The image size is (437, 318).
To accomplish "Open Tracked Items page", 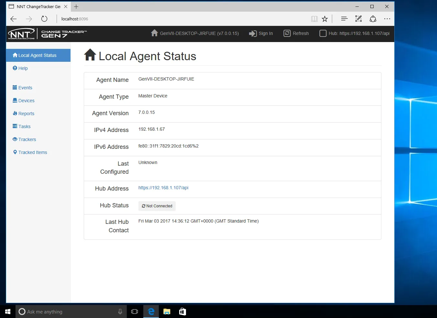I will pyautogui.click(x=30, y=152).
